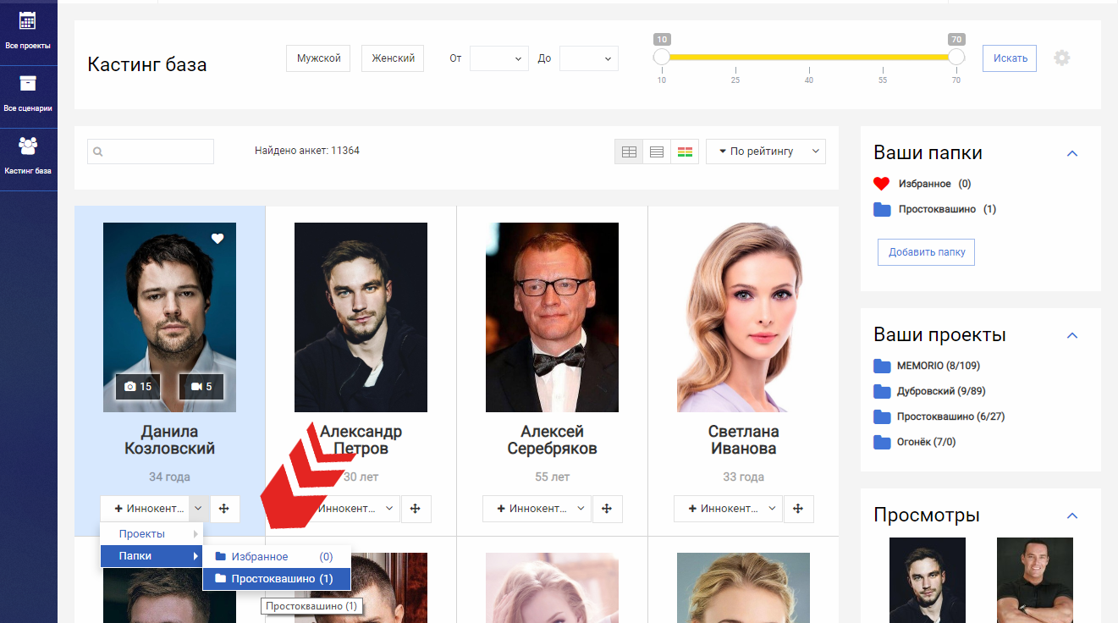Open the Все сценарии archive icon

pos(28,83)
